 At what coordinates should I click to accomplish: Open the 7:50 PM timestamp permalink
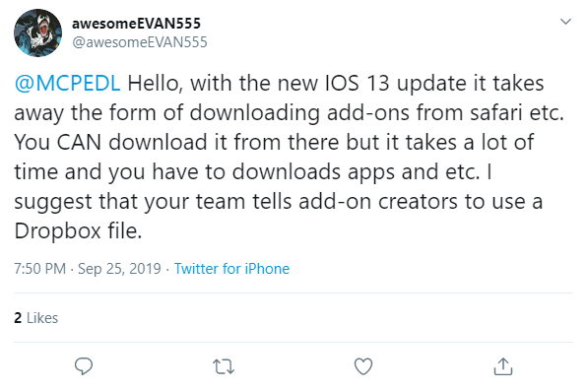[x=39, y=269]
